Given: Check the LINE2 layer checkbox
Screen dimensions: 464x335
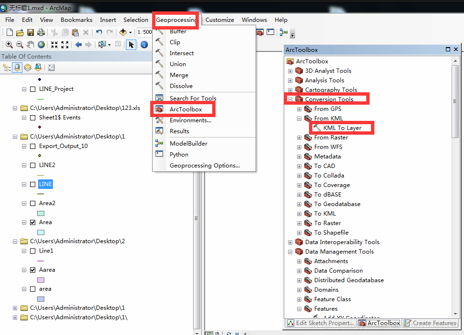Looking at the screenshot, I should pos(33,165).
